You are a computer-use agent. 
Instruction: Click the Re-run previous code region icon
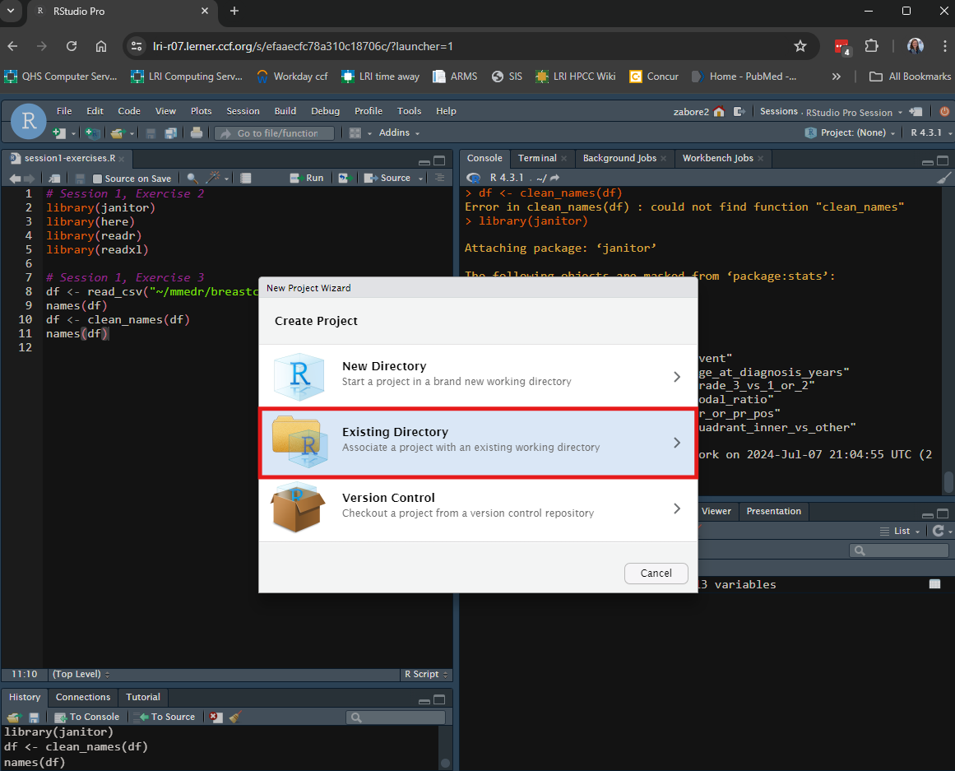pyautogui.click(x=344, y=178)
